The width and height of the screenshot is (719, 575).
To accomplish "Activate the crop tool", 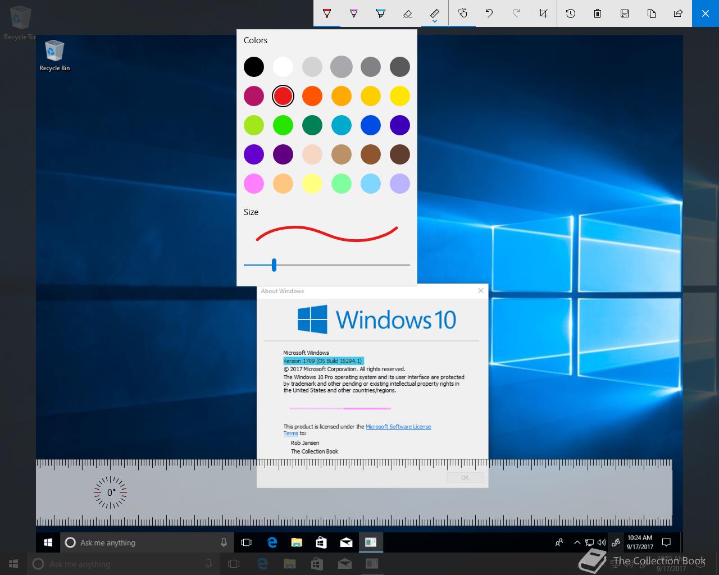I will pos(543,13).
